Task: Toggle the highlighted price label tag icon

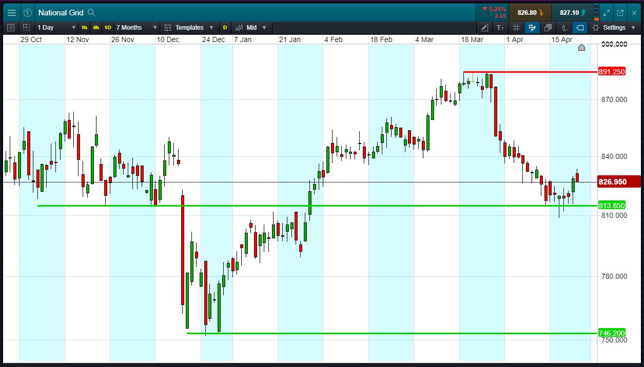Action: coord(580,28)
